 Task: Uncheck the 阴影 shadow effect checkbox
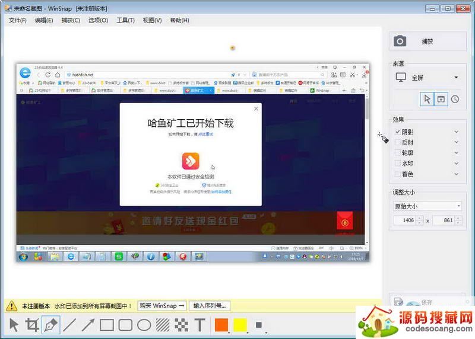coord(398,132)
